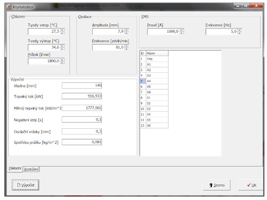267x200 pixels.
Task: Switch to the Rozložení tab
Action: pyautogui.click(x=31, y=169)
